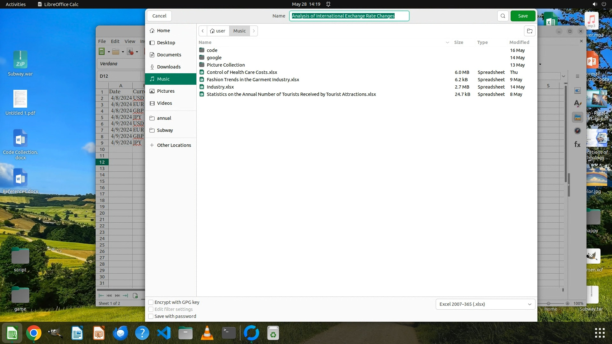Screen dimensions: 612x344
Task: Launch VLC media player from dock
Action: 207,333
